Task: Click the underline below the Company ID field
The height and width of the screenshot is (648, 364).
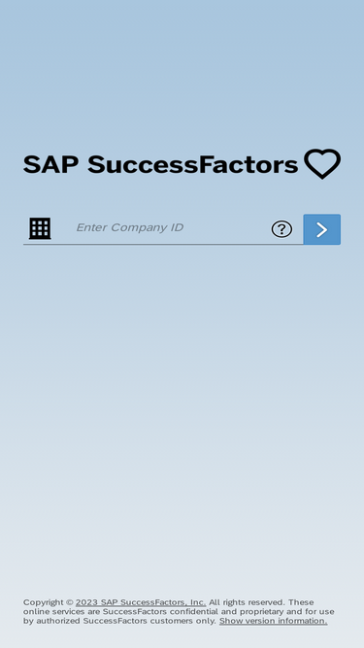Action: [x=163, y=244]
